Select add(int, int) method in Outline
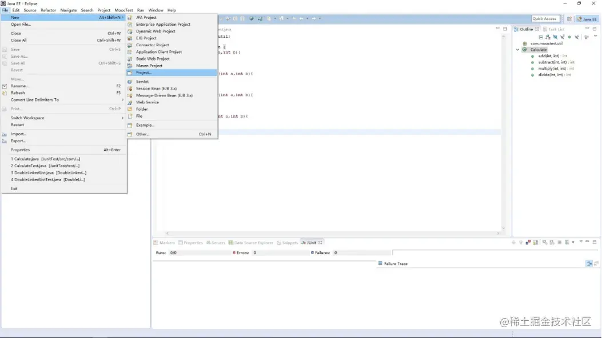This screenshot has width=602, height=338. [x=552, y=56]
